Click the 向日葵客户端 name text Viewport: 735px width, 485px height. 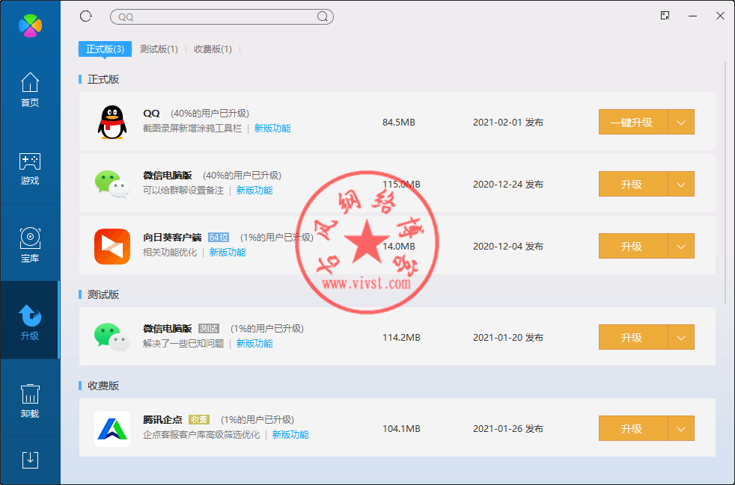pyautogui.click(x=172, y=238)
